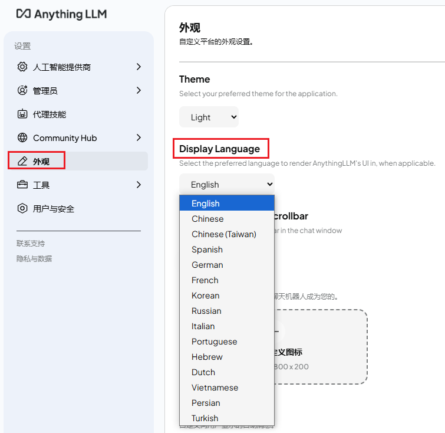Expand the 工具 submenu chevron
This screenshot has height=433, width=445.
click(139, 185)
